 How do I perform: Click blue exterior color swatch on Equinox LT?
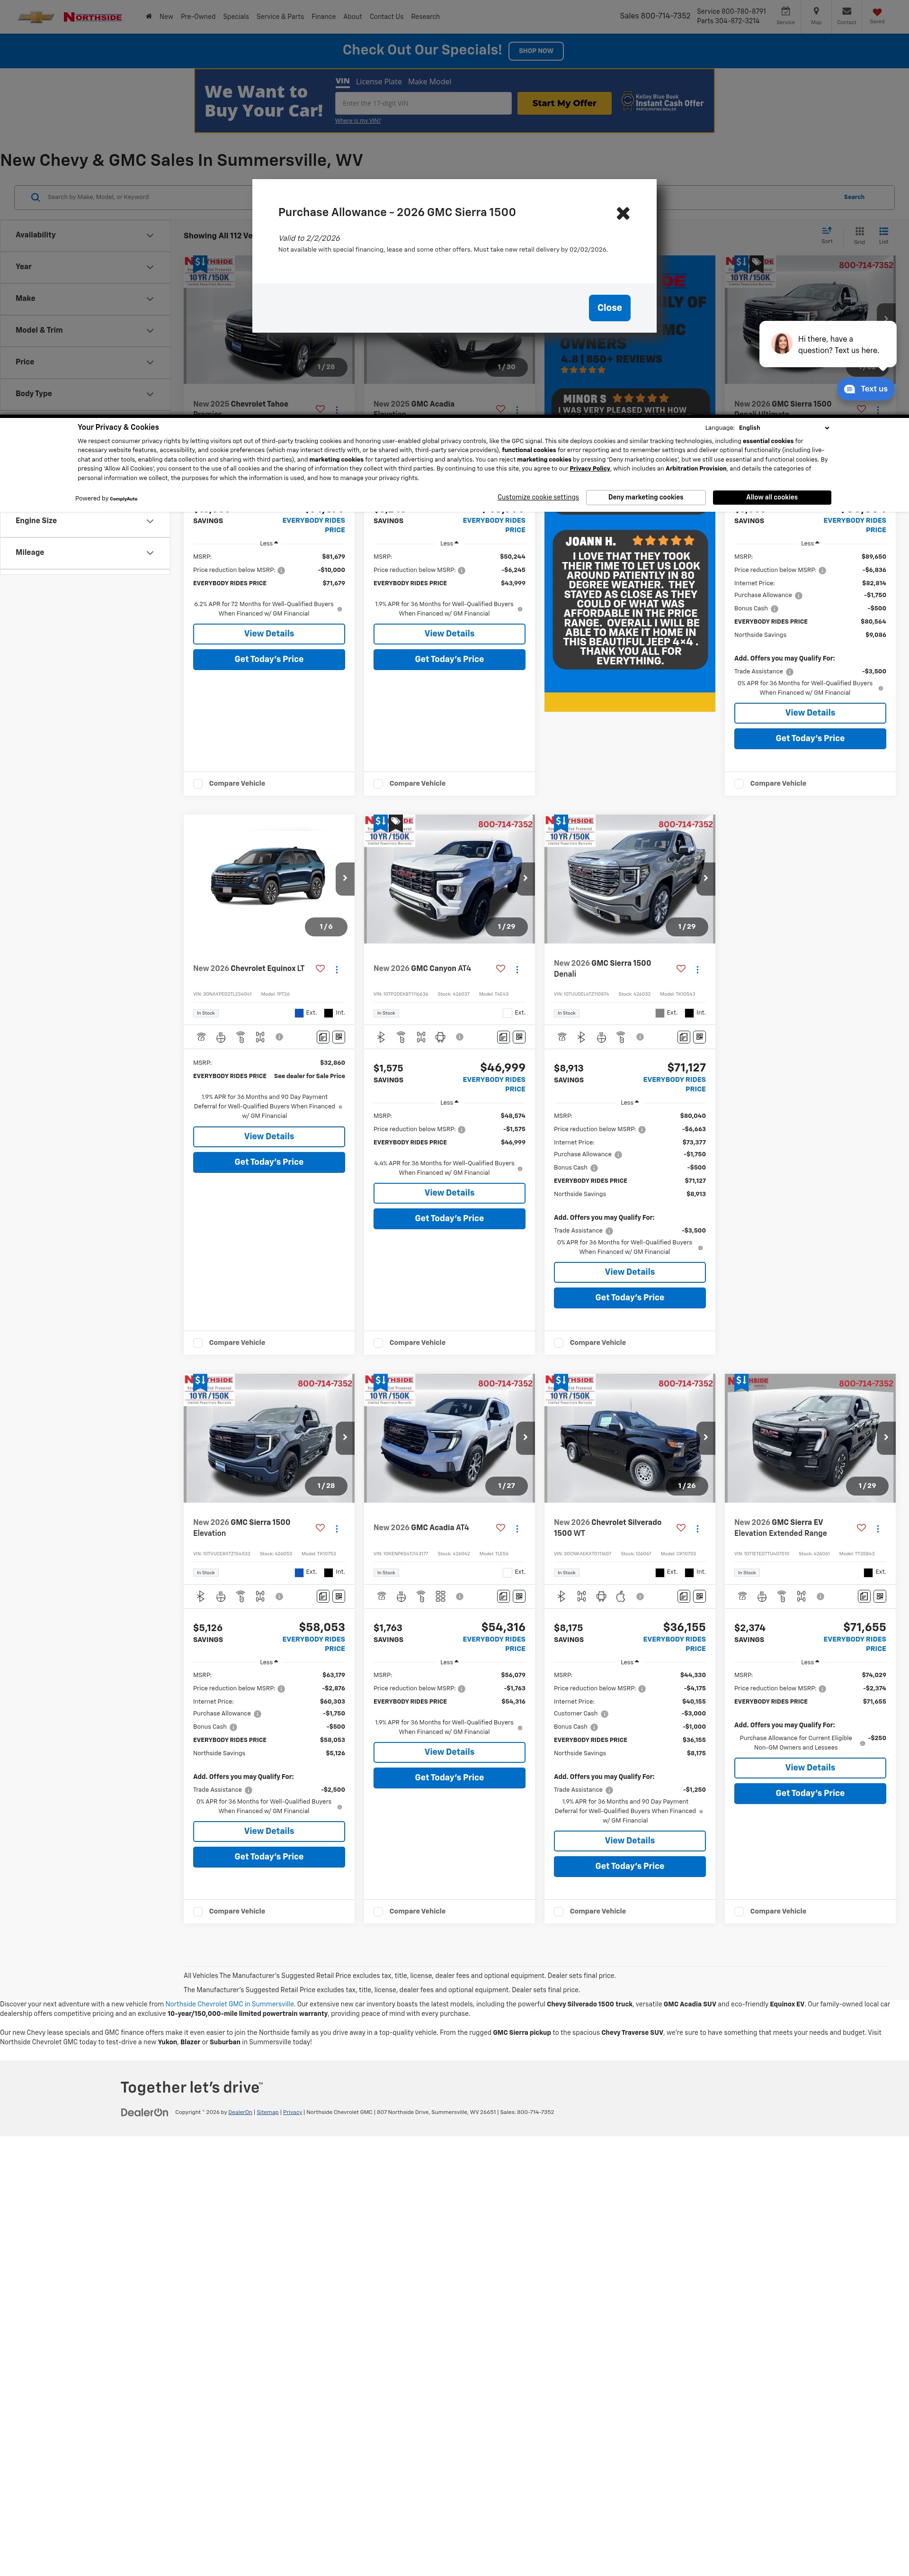click(x=299, y=1013)
